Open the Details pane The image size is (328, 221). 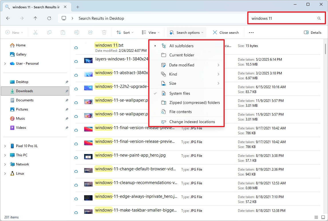[312, 32]
